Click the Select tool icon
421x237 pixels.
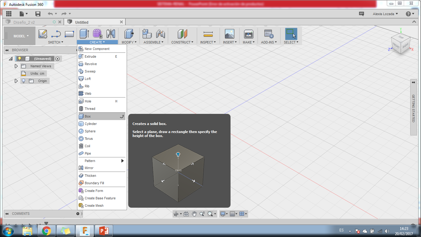coord(291,34)
